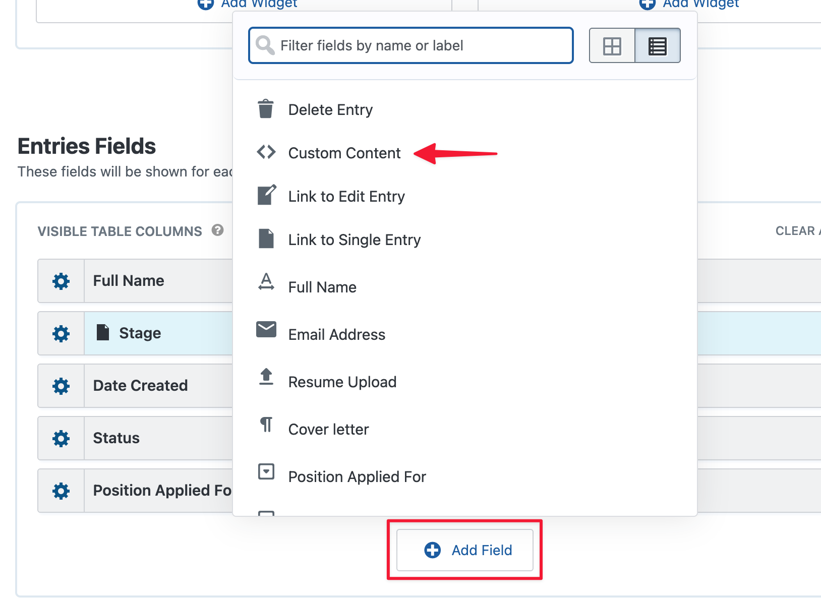The image size is (821, 598).
Task: Switch to list view layout
Action: tap(657, 45)
